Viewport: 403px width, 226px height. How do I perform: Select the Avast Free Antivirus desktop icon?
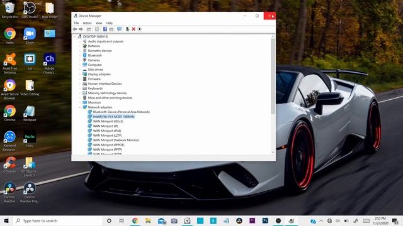pos(10,63)
